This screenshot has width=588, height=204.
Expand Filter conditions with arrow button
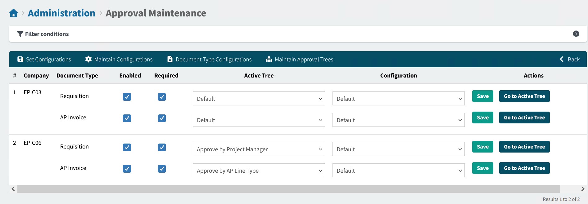(x=576, y=34)
